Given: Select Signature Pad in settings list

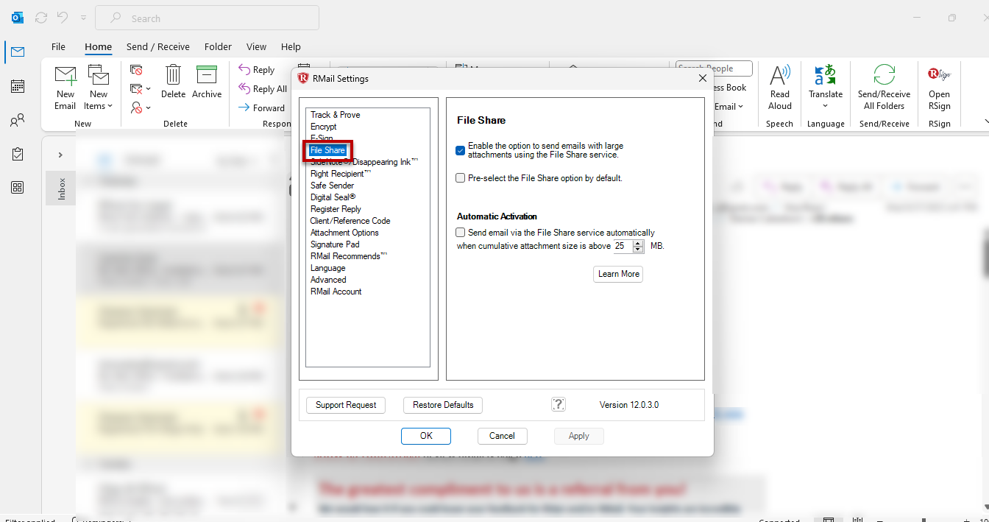Looking at the screenshot, I should tap(335, 244).
